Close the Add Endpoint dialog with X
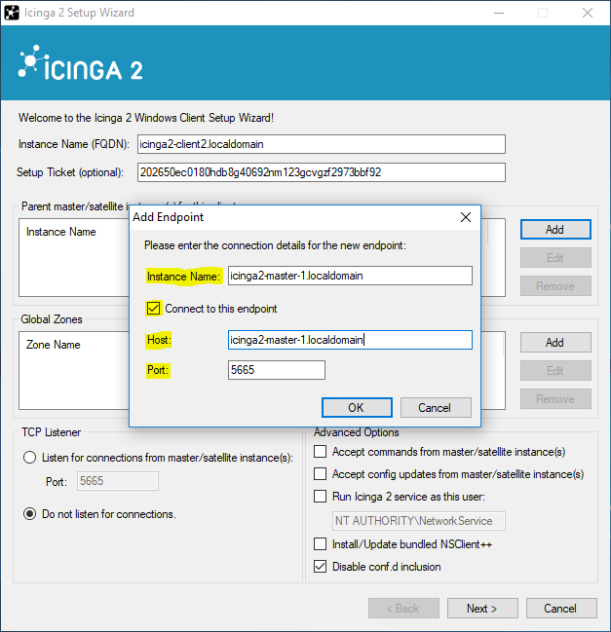The height and width of the screenshot is (632, 611). [466, 217]
